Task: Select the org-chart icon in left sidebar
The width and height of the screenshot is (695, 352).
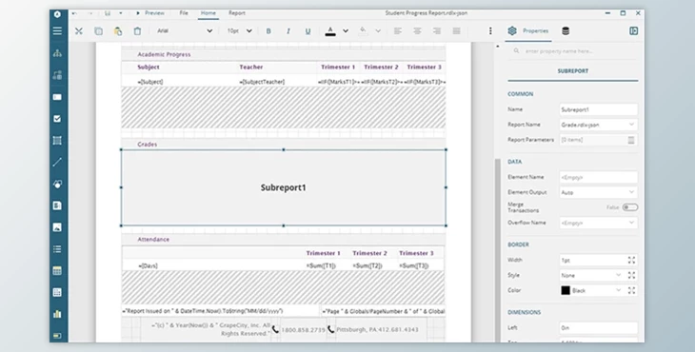Action: pos(57,53)
